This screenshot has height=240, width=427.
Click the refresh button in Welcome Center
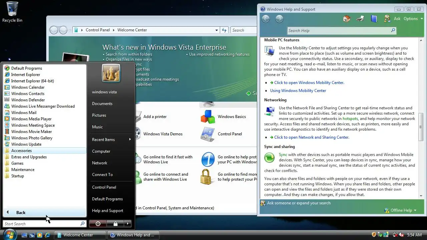[x=224, y=30]
